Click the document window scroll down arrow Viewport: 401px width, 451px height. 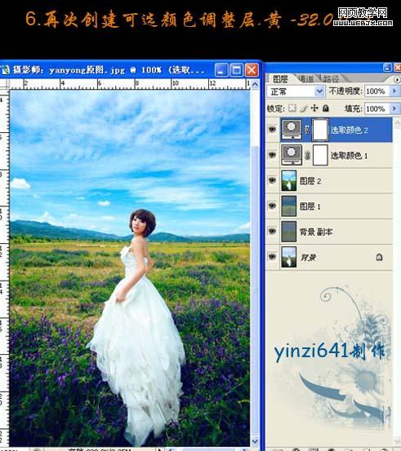tap(255, 441)
